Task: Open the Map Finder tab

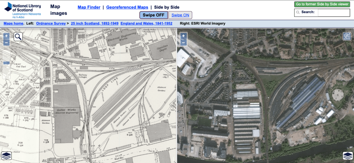Action: pyautogui.click(x=89, y=7)
